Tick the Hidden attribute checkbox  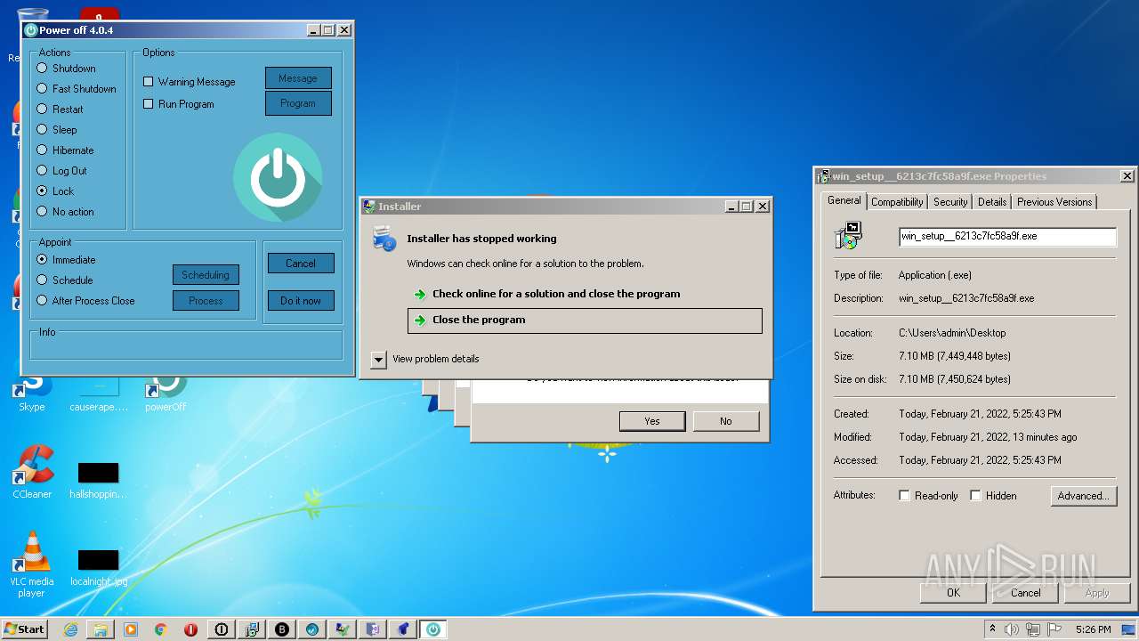[976, 496]
